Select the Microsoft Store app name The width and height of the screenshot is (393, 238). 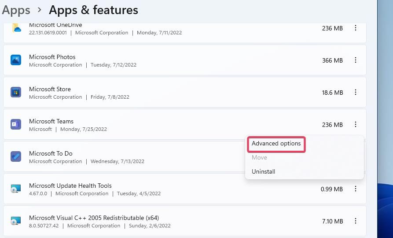(x=50, y=89)
